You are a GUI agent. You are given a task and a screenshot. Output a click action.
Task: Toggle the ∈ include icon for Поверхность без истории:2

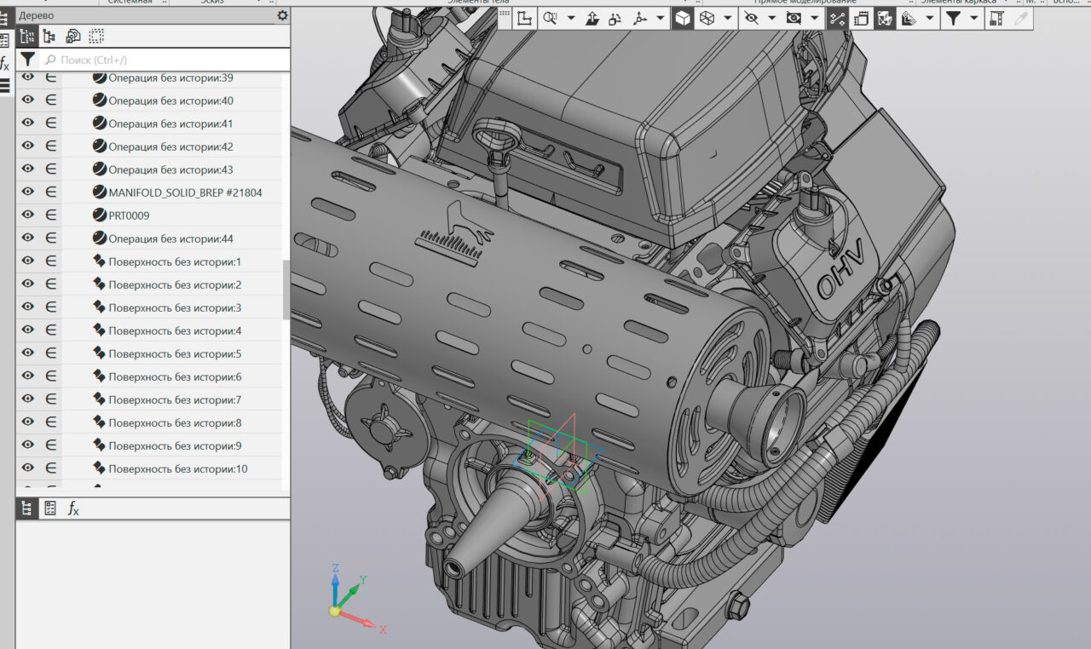(x=51, y=284)
